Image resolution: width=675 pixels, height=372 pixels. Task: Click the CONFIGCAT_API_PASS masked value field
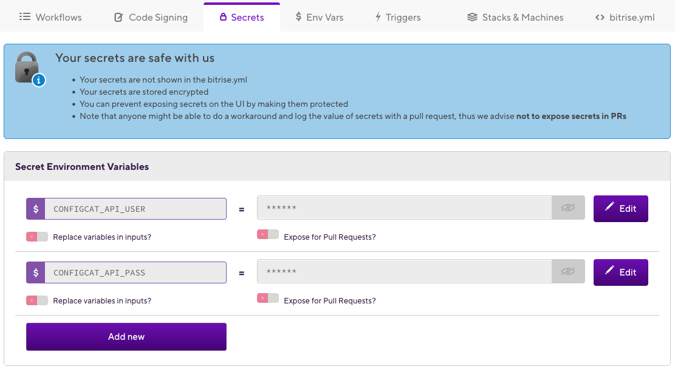tap(404, 272)
